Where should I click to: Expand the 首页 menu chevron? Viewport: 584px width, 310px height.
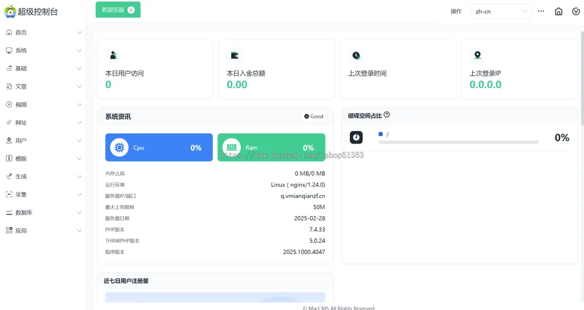click(x=79, y=33)
